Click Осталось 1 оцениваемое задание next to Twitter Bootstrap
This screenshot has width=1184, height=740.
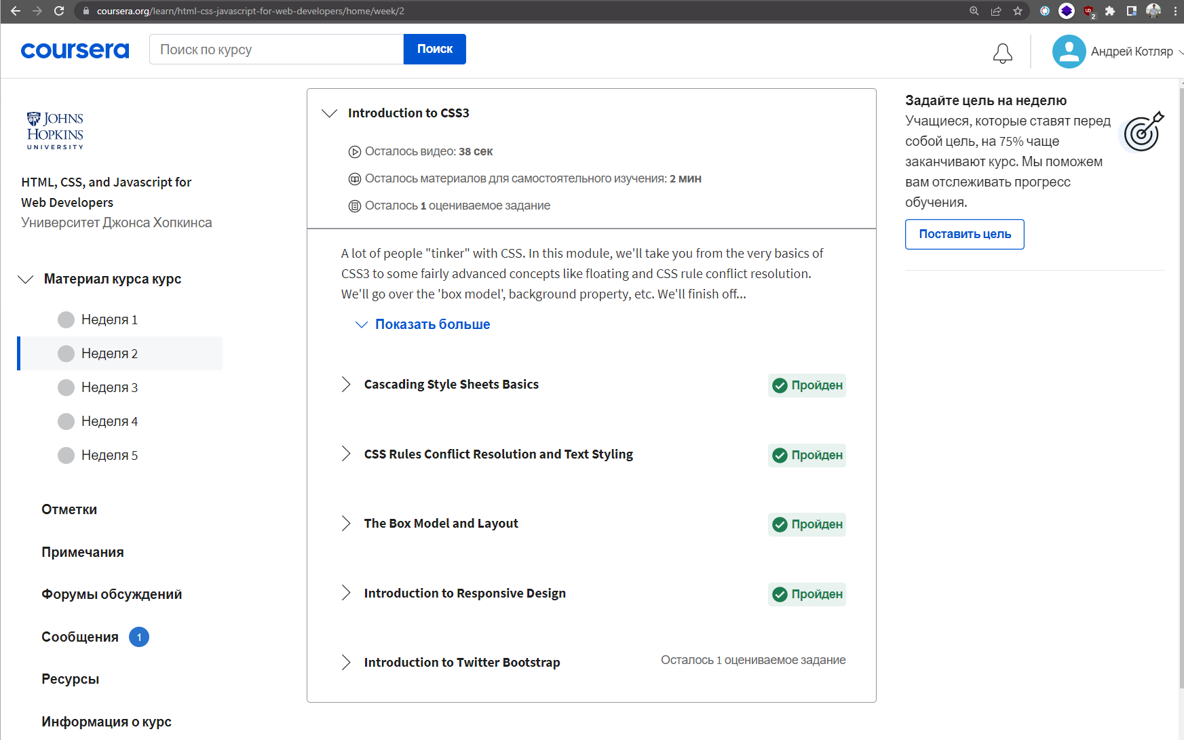(753, 660)
